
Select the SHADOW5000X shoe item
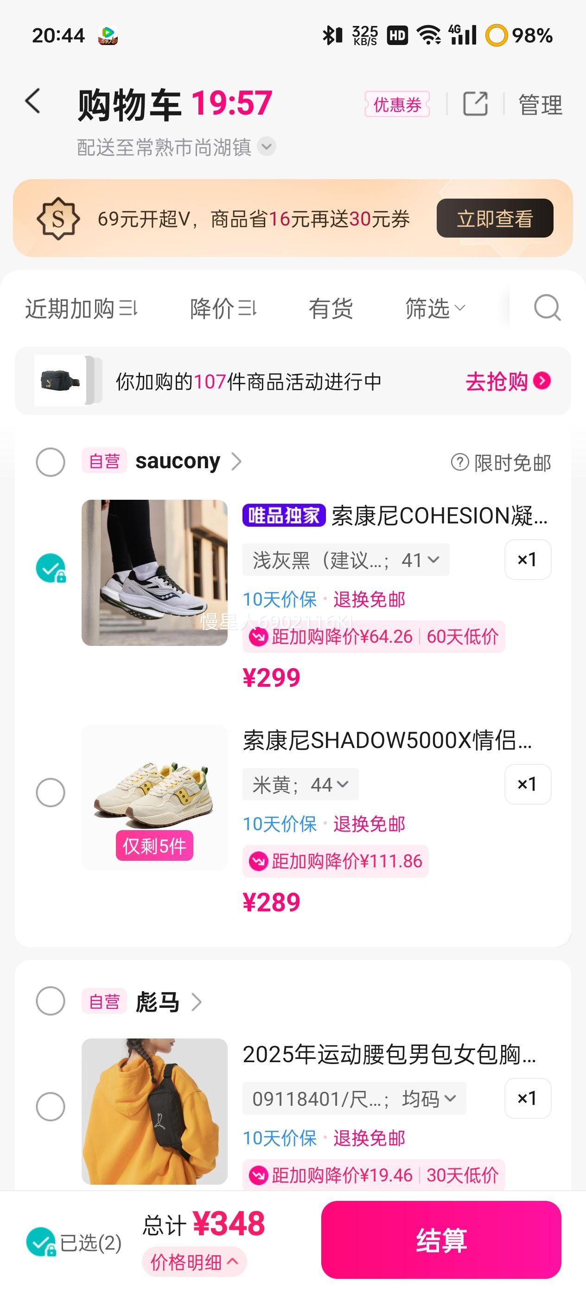(51, 792)
